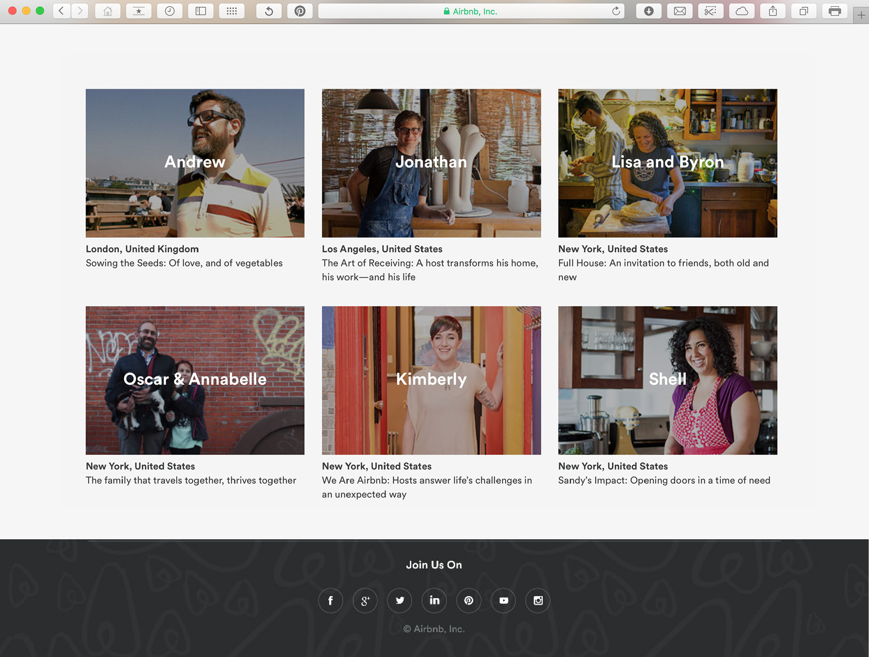Open Airbnb YouTube icon
869x657 pixels.
pyautogui.click(x=503, y=600)
